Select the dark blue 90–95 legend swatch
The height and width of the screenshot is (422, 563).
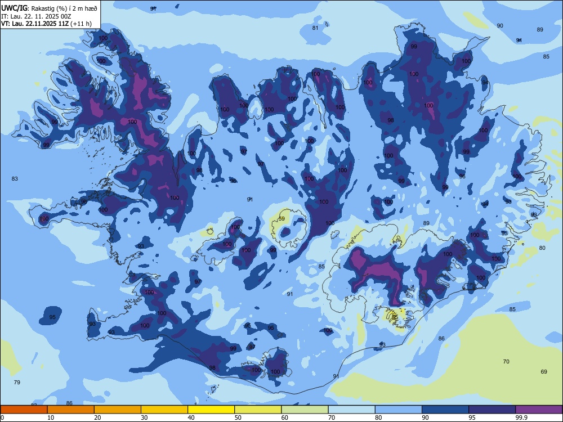(445, 410)
